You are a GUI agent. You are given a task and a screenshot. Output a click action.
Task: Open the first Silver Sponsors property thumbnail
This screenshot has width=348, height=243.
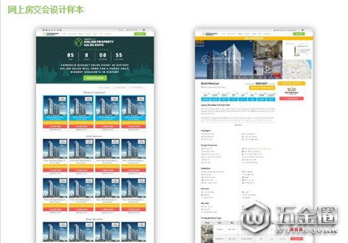click(55, 232)
